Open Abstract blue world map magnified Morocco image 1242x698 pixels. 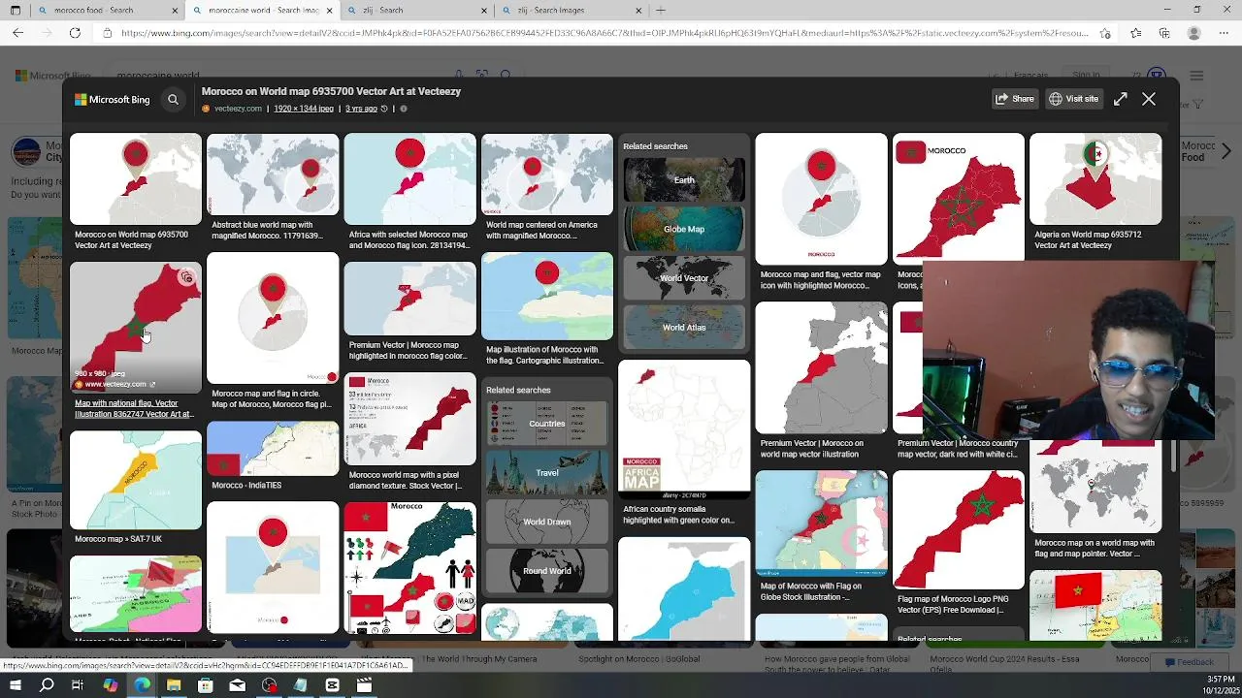point(273,175)
